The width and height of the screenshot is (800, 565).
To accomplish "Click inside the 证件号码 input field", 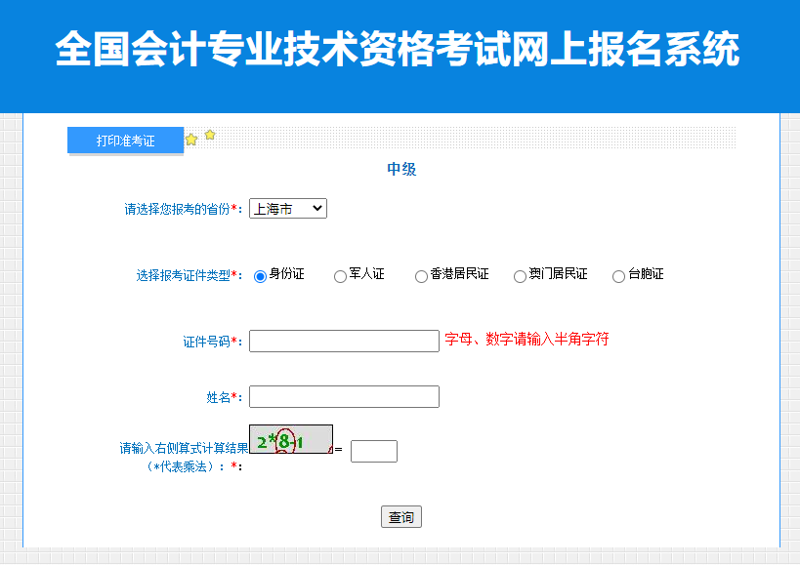I will click(x=344, y=340).
